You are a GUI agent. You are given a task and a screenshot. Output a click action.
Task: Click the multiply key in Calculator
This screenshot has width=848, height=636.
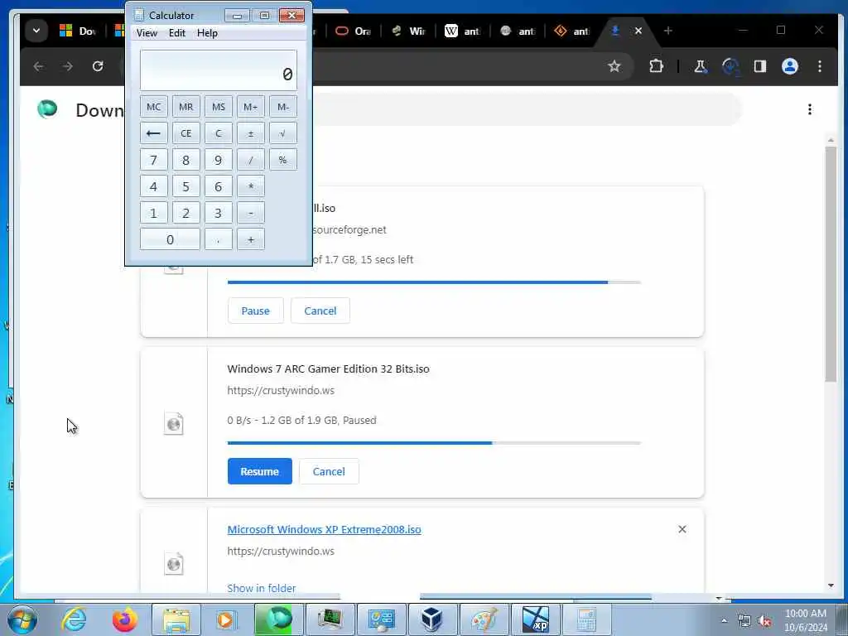[x=250, y=186]
